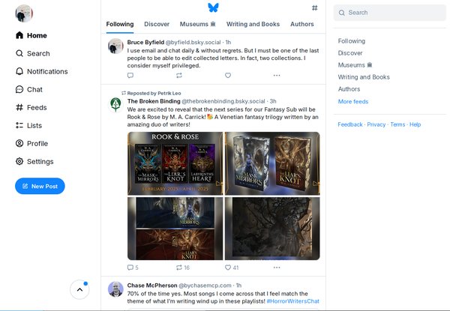
Task: Open Writing and Books in the right panel
Action: click(364, 77)
